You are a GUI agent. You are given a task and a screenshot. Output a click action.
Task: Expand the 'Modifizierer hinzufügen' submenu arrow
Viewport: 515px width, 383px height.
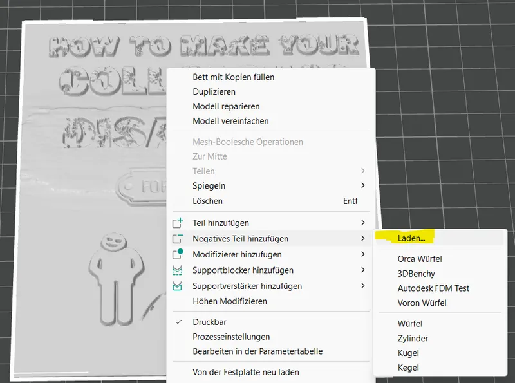[363, 255]
